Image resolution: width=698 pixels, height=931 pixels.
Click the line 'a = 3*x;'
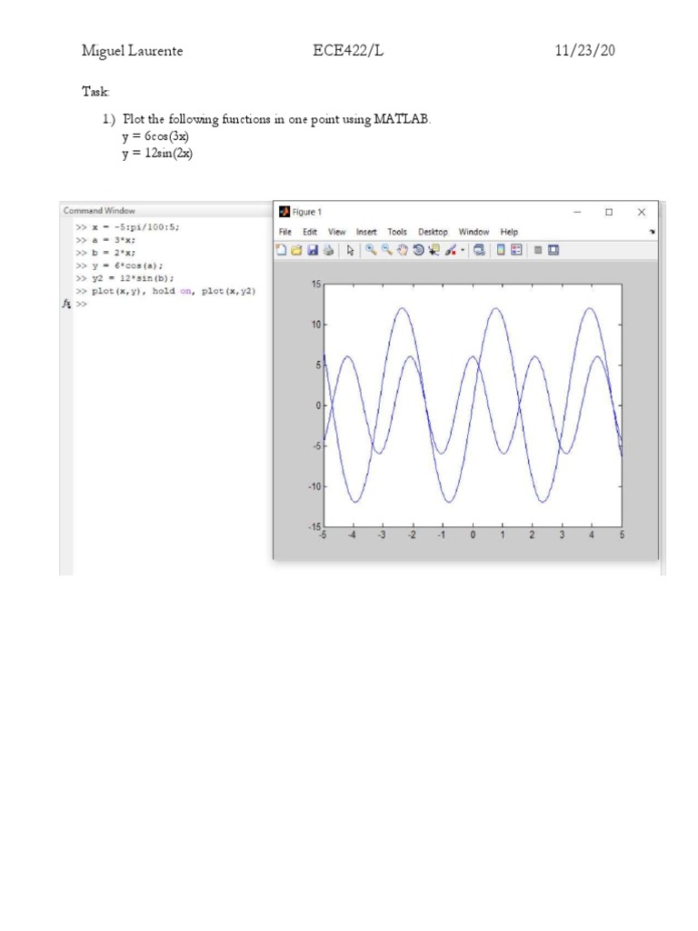[x=114, y=240]
